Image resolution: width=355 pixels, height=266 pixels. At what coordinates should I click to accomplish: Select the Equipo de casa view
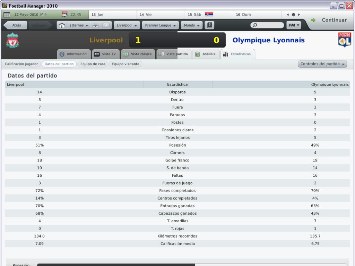click(x=93, y=64)
